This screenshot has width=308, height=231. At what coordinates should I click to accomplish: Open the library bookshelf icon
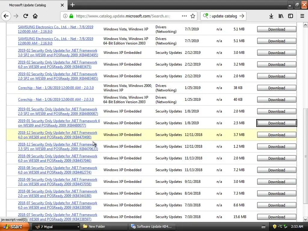coord(281,16)
